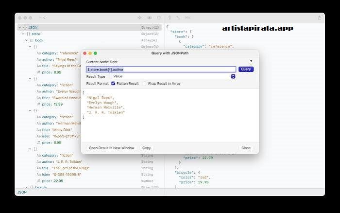Click the sliders icon left of the eye icon
The height and width of the screenshot is (213, 340).
140,18
